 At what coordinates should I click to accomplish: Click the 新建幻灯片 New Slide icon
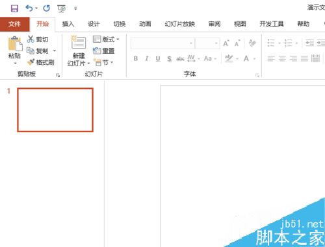pos(79,42)
